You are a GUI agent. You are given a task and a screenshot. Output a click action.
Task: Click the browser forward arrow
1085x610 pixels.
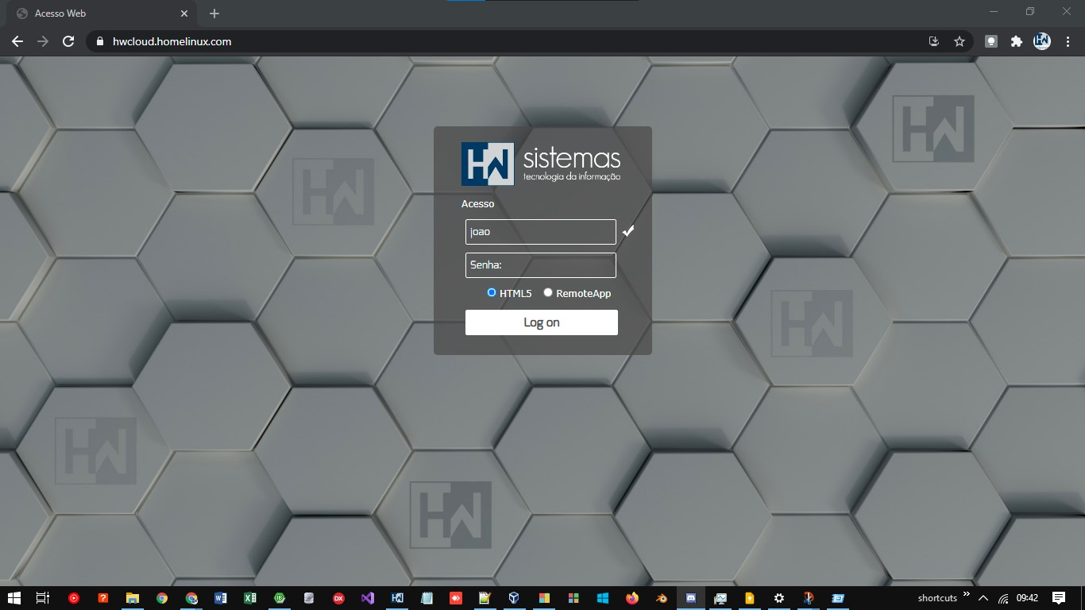[43, 41]
